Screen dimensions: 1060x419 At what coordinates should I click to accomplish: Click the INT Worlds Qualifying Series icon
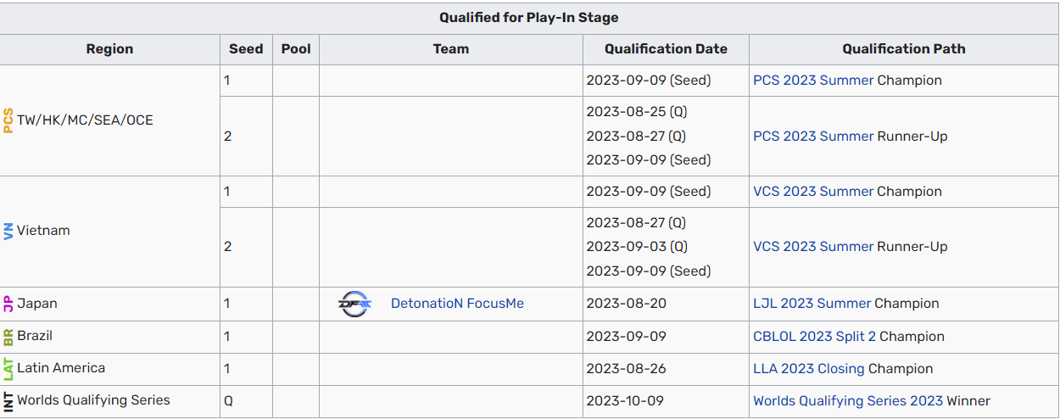tap(8, 400)
